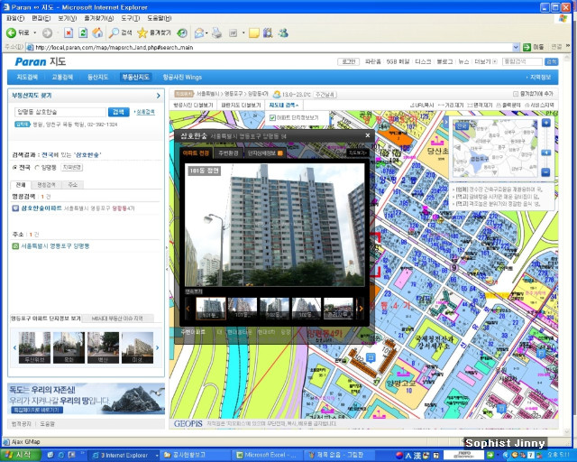Click next arrow in 영등포구 apartment carousel
The height and width of the screenshot is (462, 577).
click(158, 347)
